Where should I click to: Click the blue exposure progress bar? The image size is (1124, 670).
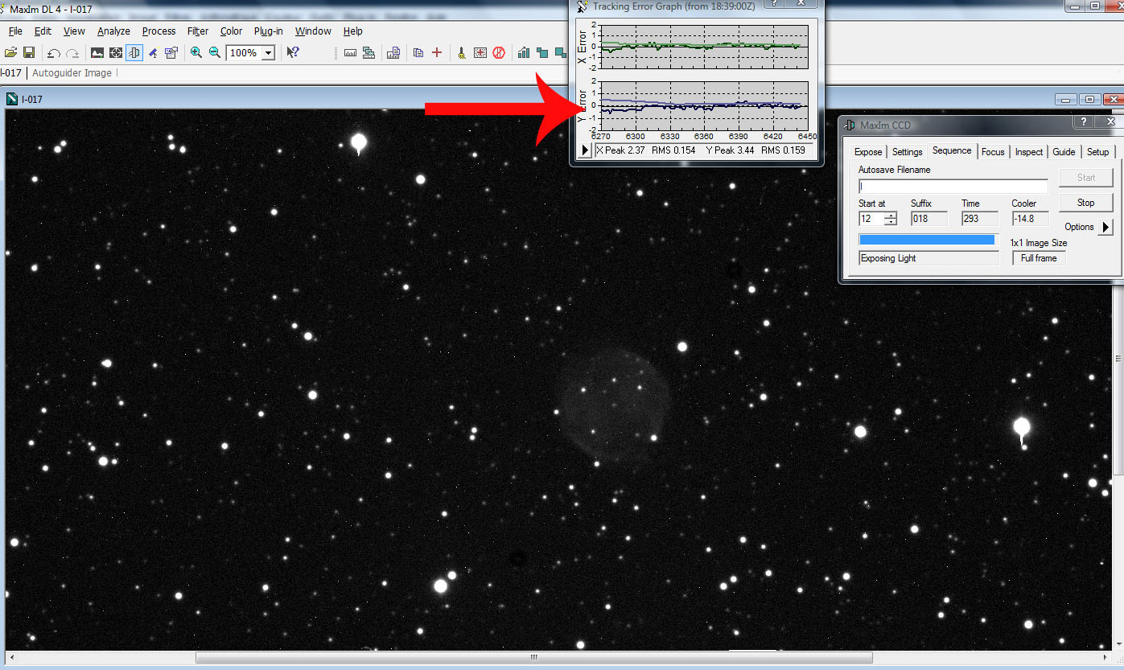927,240
